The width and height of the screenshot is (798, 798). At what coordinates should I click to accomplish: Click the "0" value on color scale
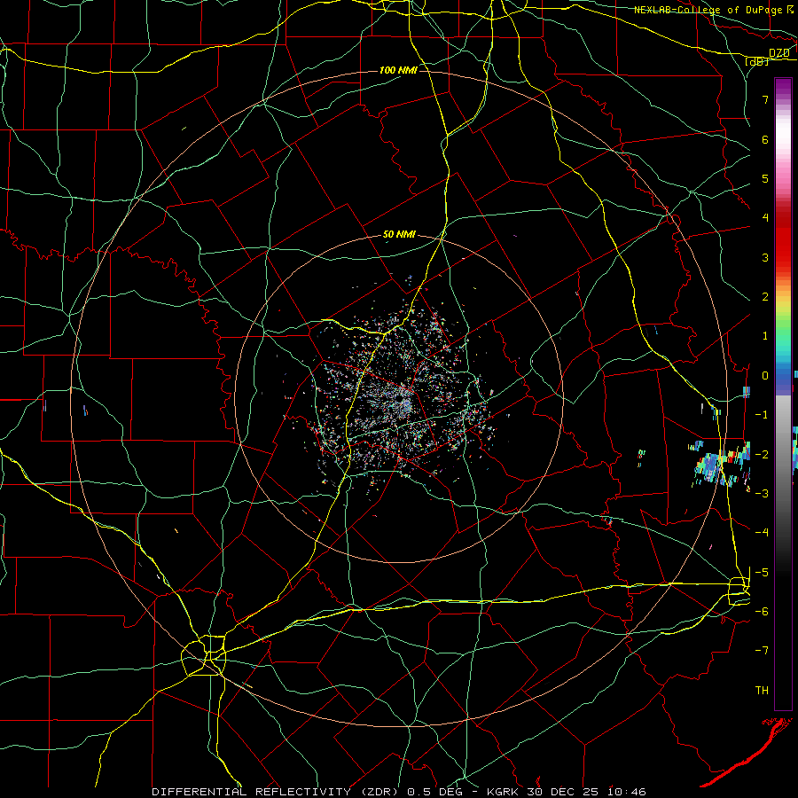coord(765,376)
